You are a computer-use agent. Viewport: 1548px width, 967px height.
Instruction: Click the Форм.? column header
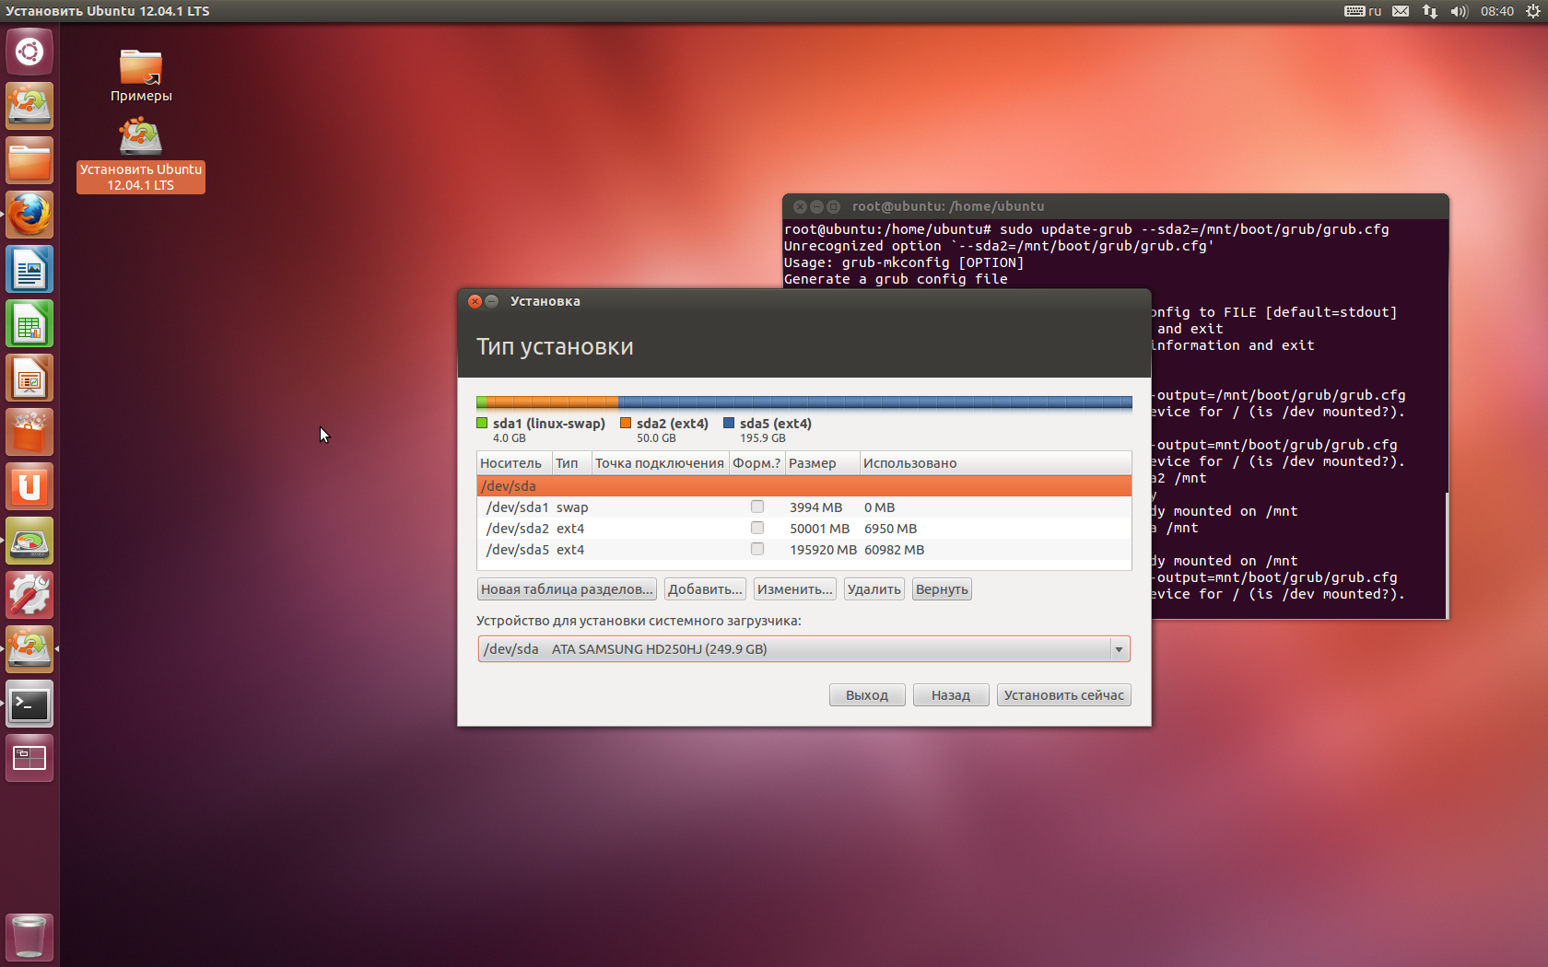pos(756,463)
